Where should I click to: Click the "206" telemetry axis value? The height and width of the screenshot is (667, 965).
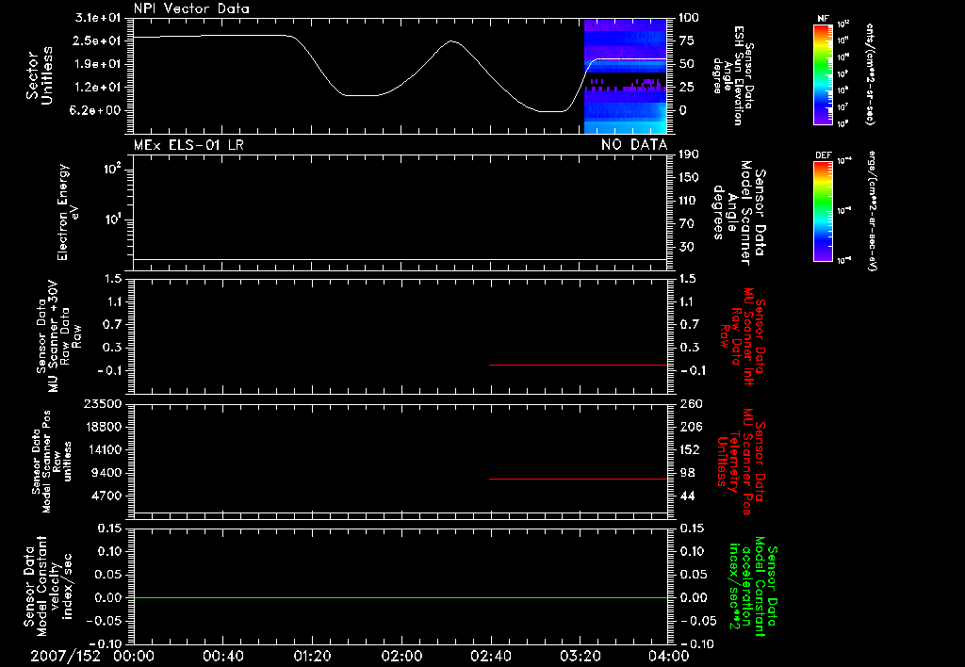pos(691,427)
